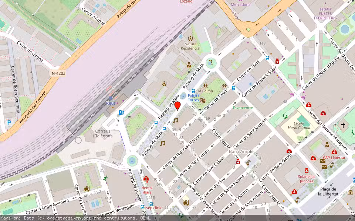Click the playground icon by Escola Maria Cortina
The image size is (355, 221).
pos(285,116)
